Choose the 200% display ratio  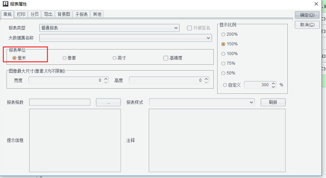tap(223, 34)
